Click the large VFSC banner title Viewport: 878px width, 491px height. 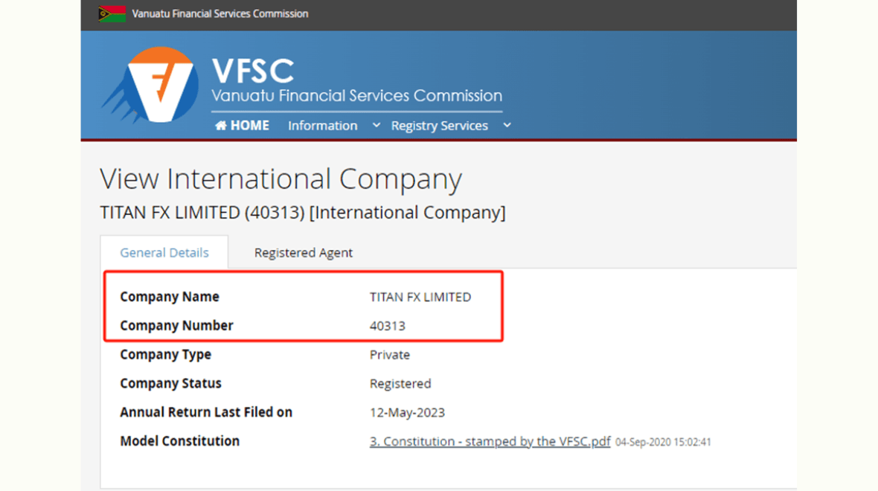(x=253, y=71)
